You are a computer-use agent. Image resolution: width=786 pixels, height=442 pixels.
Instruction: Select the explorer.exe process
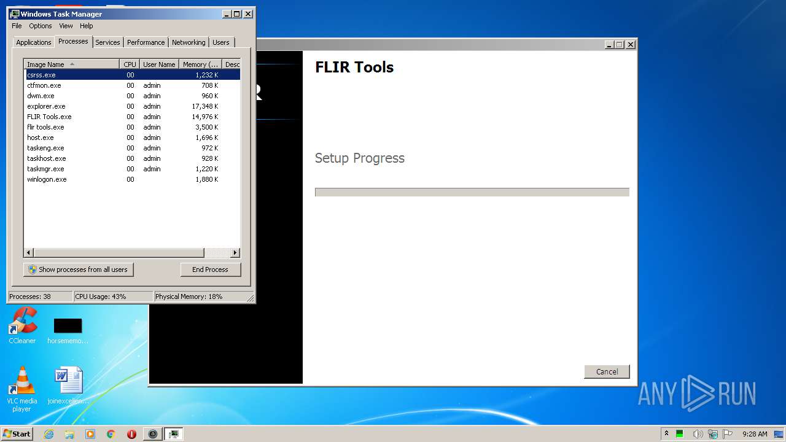pyautogui.click(x=132, y=106)
